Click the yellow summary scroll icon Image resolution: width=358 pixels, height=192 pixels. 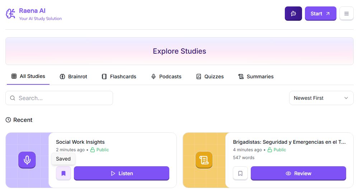coord(204,160)
